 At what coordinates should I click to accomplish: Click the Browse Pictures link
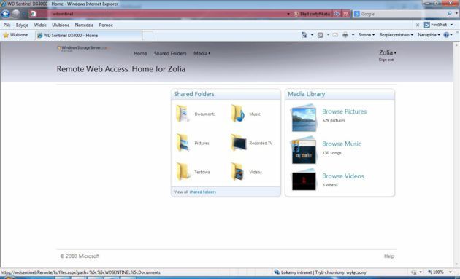344,111
